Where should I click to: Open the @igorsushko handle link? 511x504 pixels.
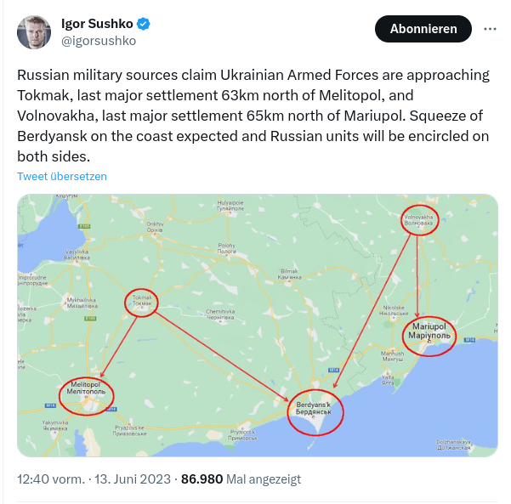click(x=99, y=40)
